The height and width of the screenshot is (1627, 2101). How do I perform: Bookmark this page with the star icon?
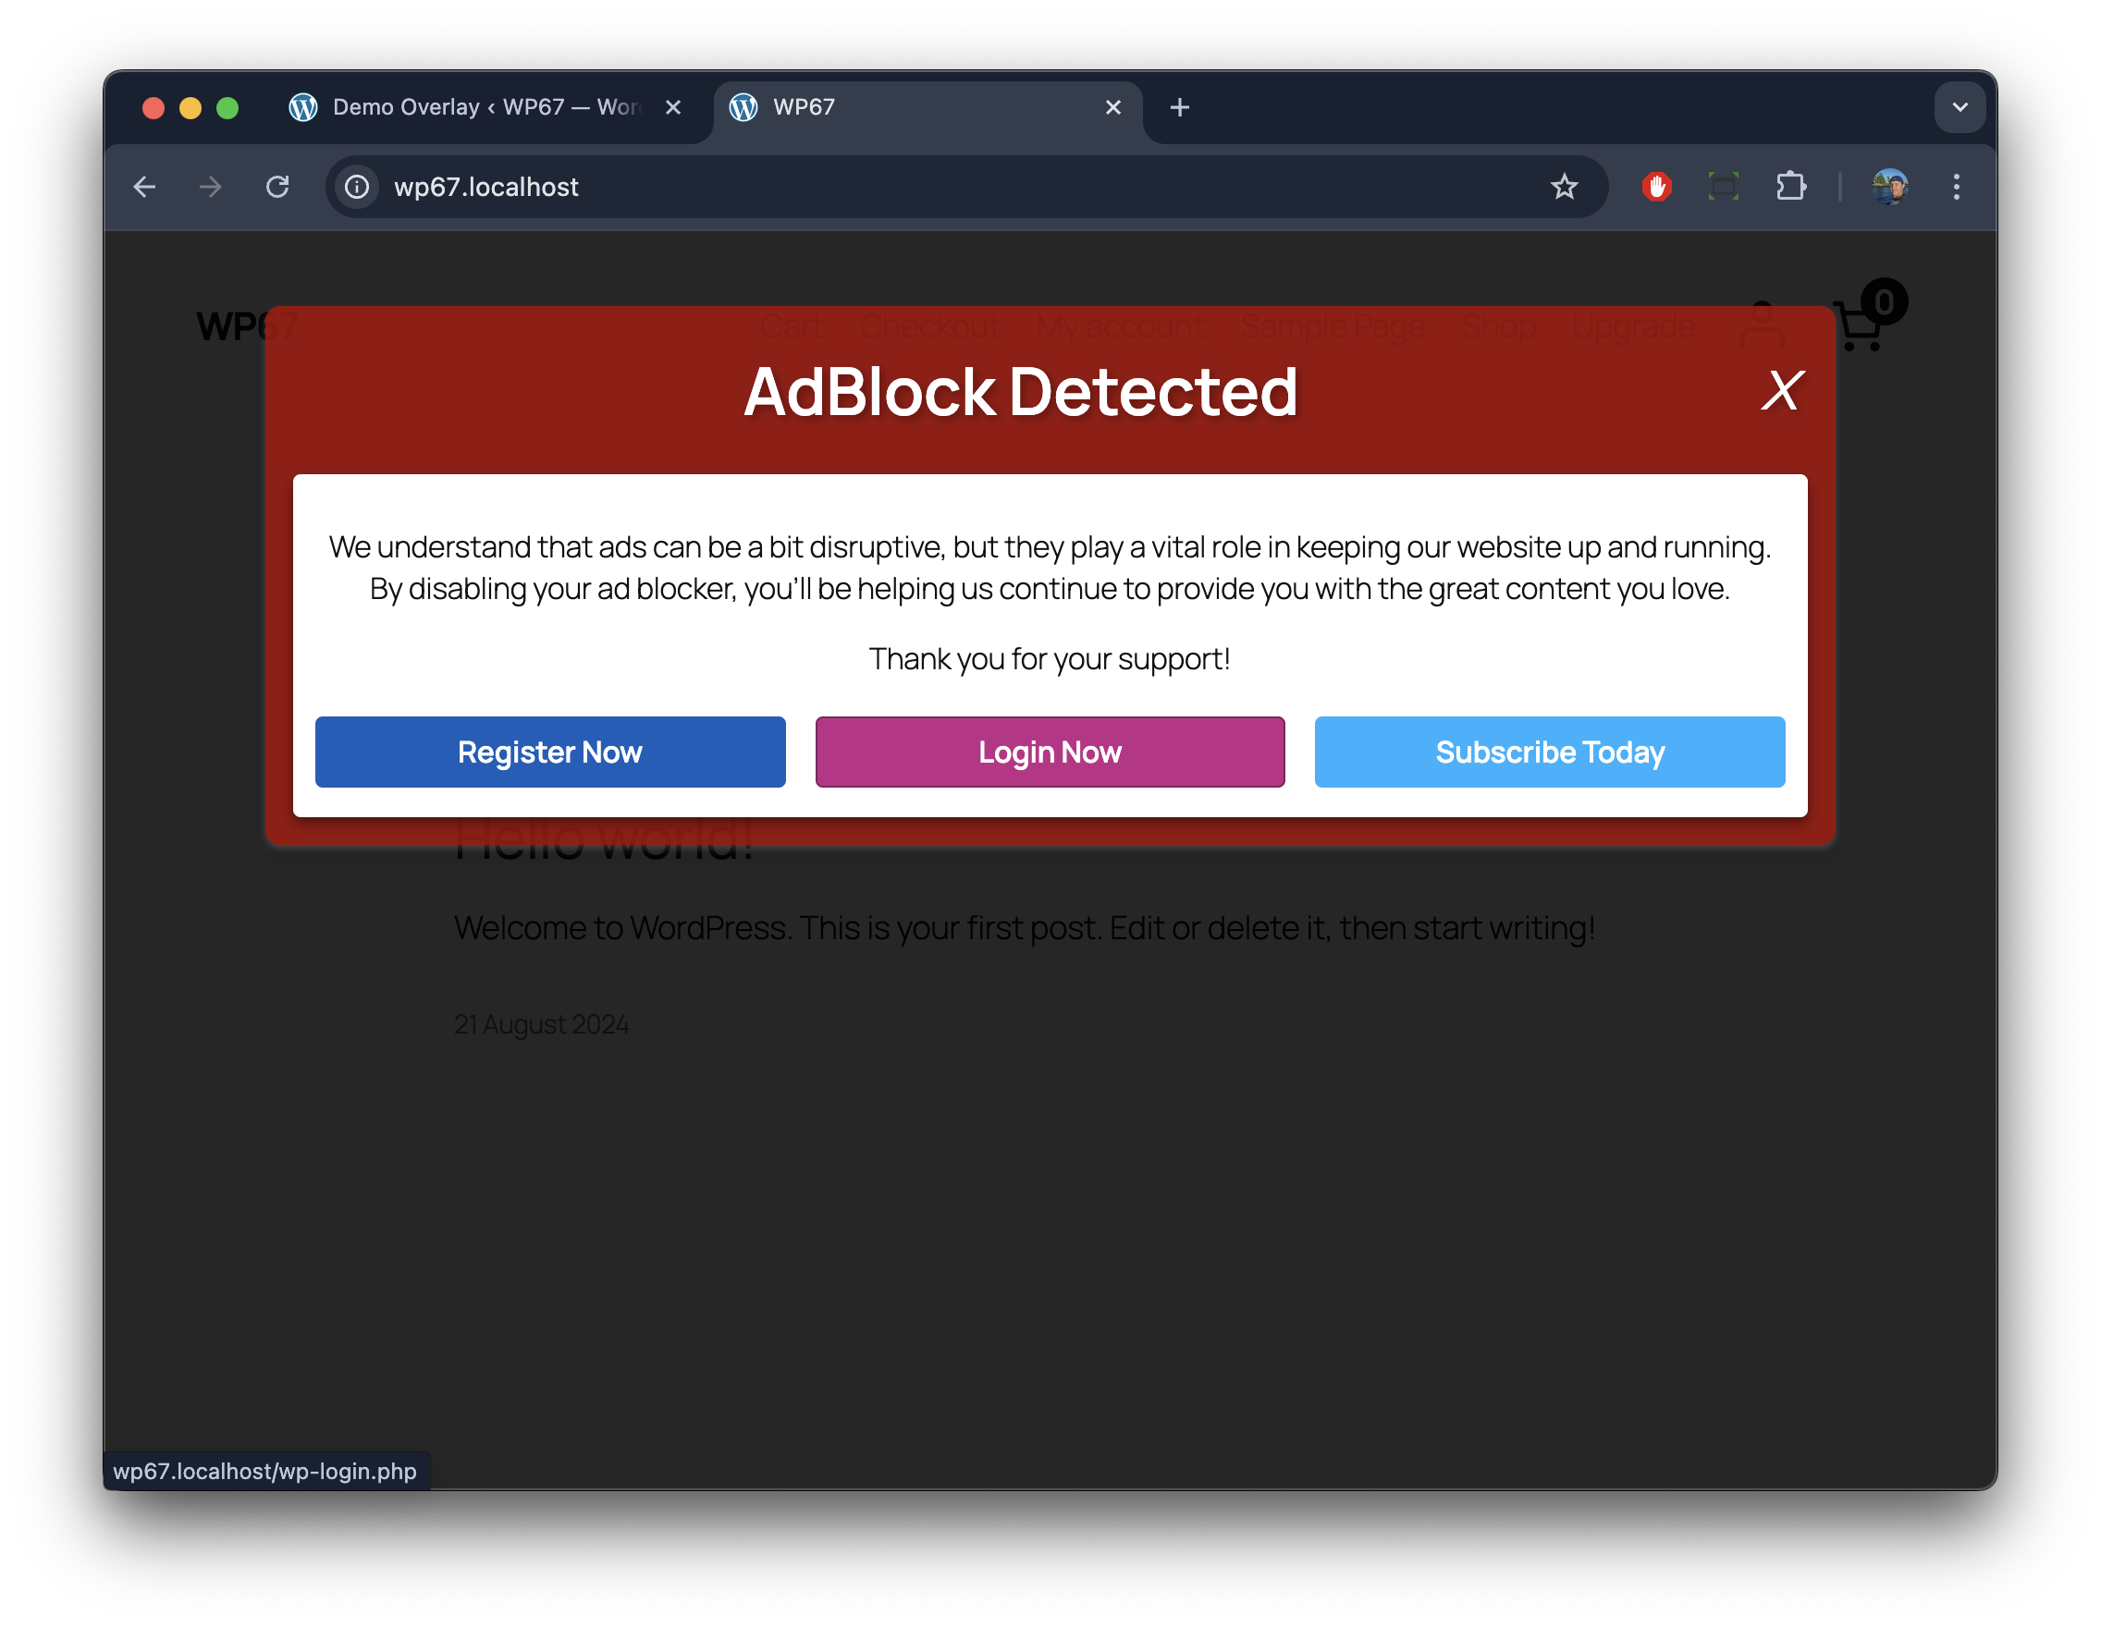tap(1565, 187)
